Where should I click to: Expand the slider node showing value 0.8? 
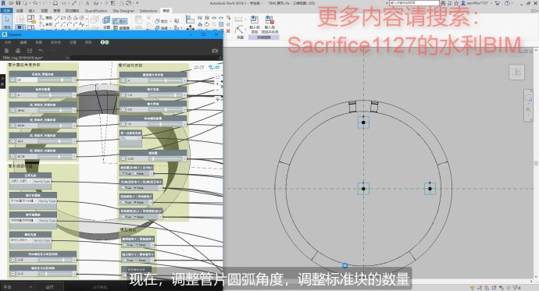pyautogui.click(x=123, y=109)
